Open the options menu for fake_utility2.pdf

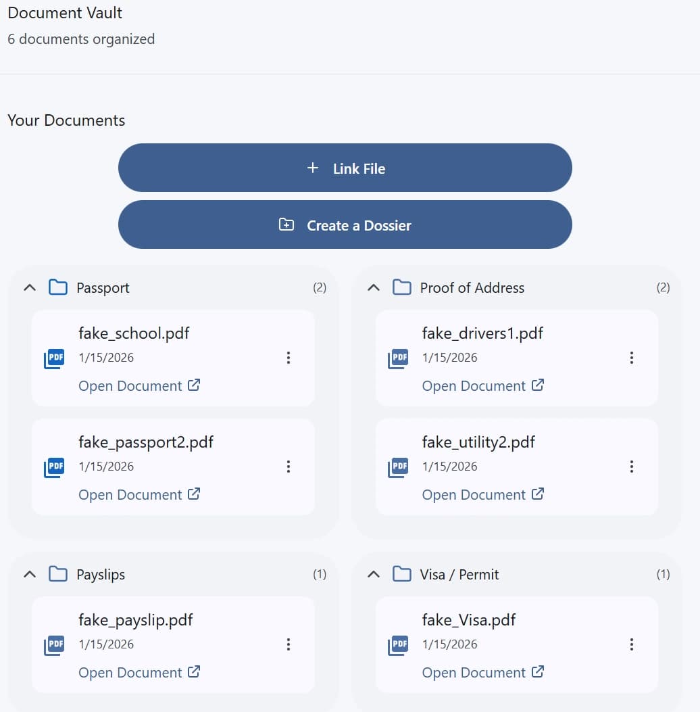632,467
